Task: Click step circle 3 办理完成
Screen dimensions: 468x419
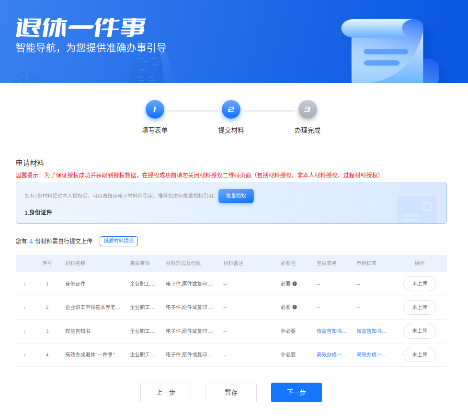Action: [307, 109]
